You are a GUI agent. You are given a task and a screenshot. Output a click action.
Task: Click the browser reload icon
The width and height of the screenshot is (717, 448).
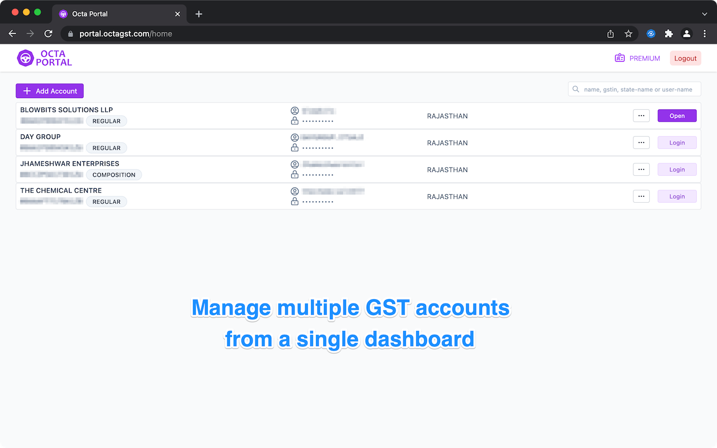[48, 34]
